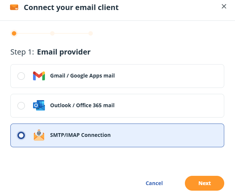Choose the Gmail / Google Apps mail label
235x194 pixels.
[x=82, y=76]
